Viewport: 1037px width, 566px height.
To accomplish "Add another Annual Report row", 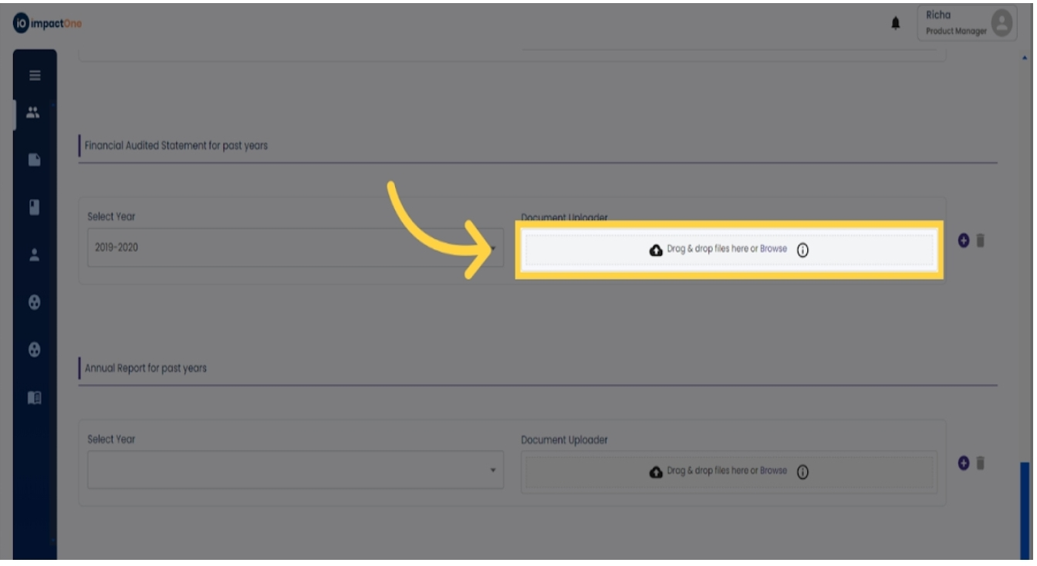I will point(964,463).
